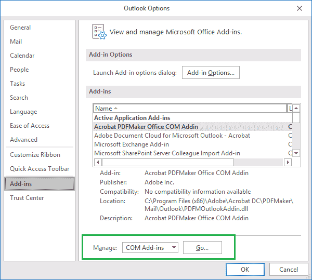Click the add-ins list scroll up arrow

[296, 108]
